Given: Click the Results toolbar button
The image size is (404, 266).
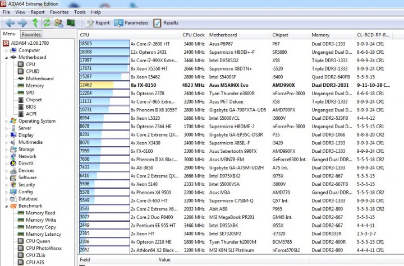Looking at the screenshot, I should pos(166,23).
